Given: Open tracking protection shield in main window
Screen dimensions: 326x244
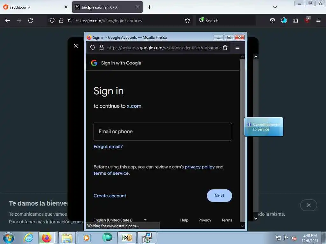Looking at the screenshot, I should tap(52, 20).
